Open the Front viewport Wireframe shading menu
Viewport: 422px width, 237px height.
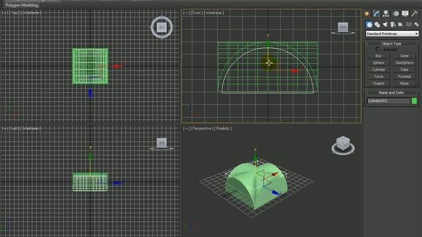click(x=214, y=13)
